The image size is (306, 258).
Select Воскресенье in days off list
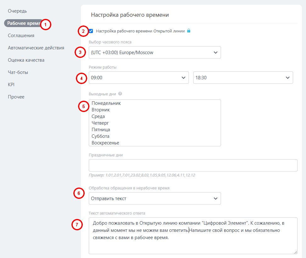(x=105, y=143)
